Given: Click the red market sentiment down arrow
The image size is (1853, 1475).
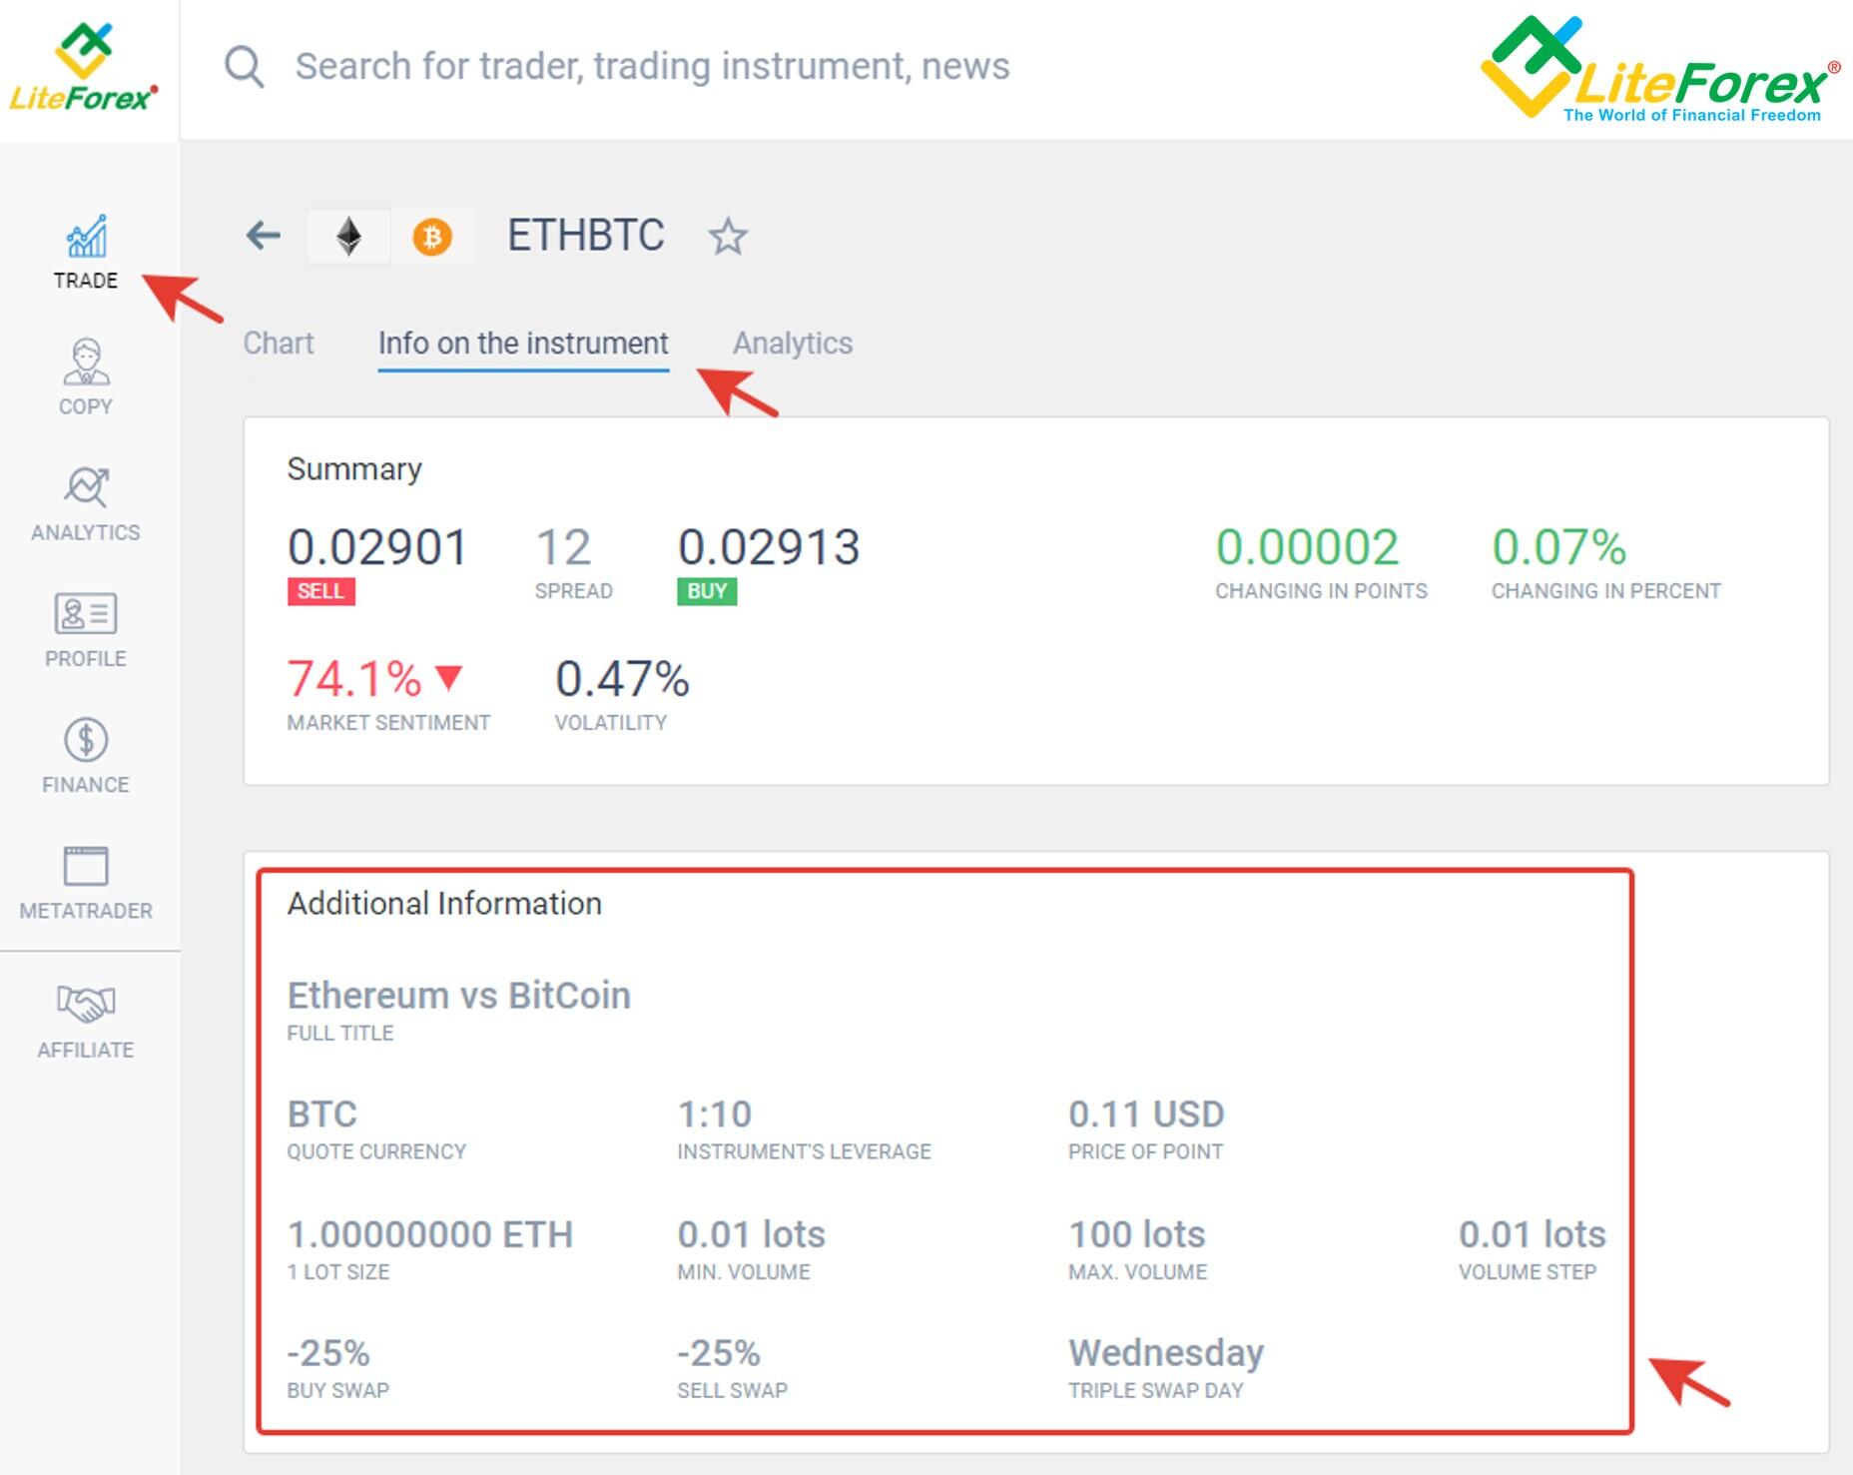Looking at the screenshot, I should pos(449,677).
